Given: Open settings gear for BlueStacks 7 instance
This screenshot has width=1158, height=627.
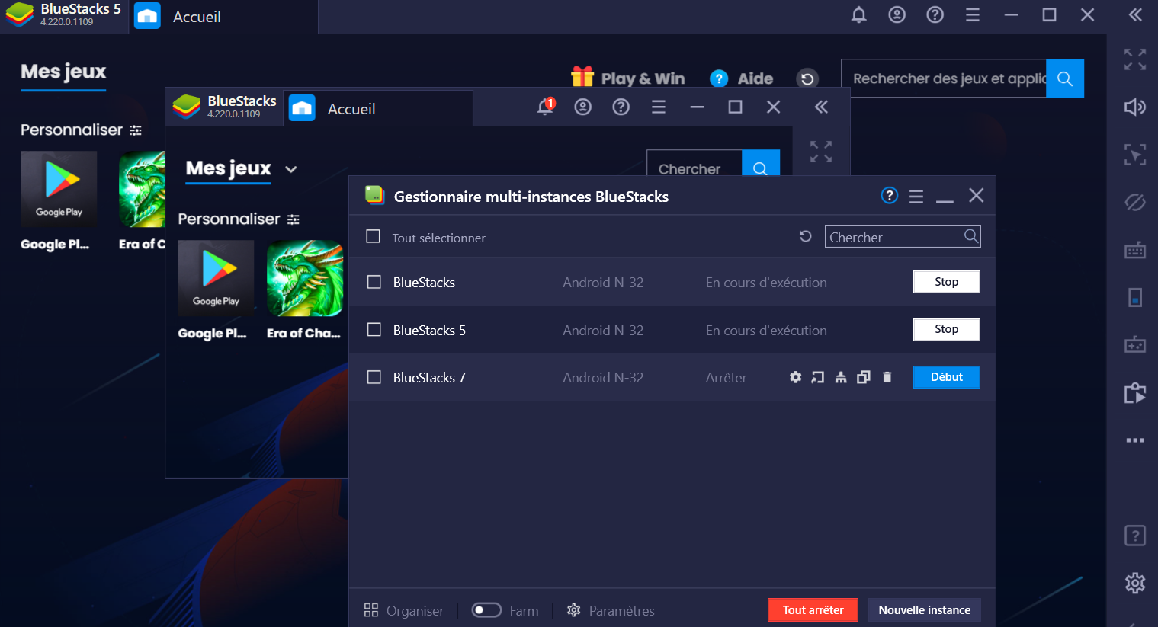Looking at the screenshot, I should click(x=795, y=377).
